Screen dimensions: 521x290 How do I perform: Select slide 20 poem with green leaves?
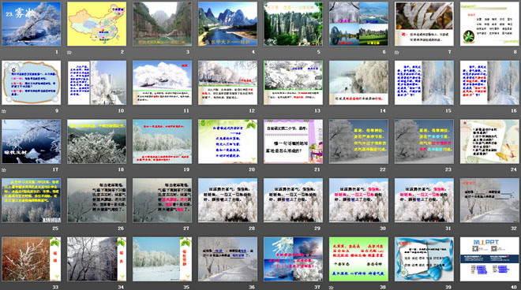(x=227, y=142)
